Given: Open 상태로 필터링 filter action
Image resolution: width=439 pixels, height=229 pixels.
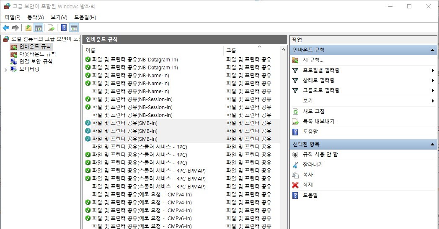Looking at the screenshot, I should [x=319, y=80].
